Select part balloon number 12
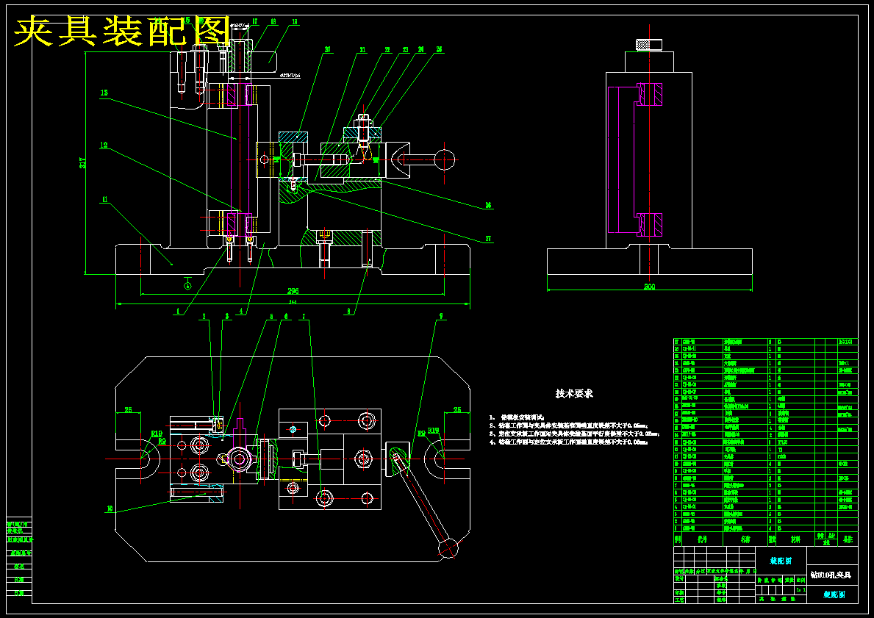874x618 pixels. (104, 145)
